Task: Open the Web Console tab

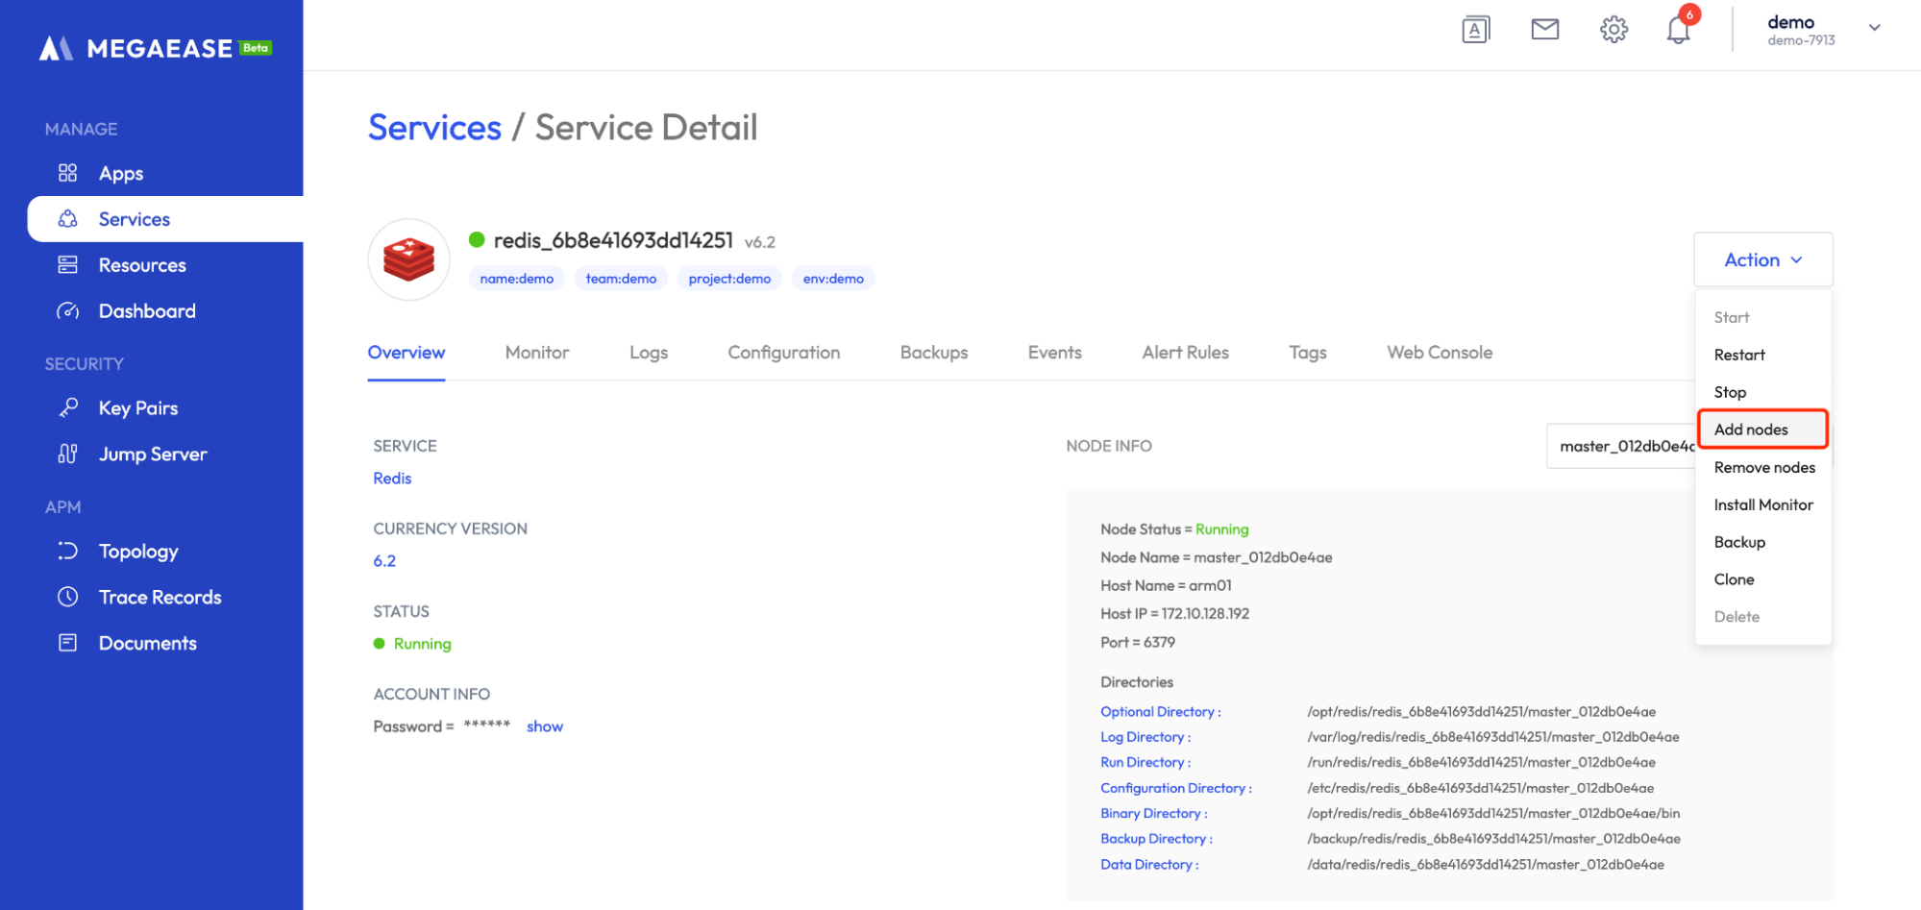Action: click(1440, 353)
